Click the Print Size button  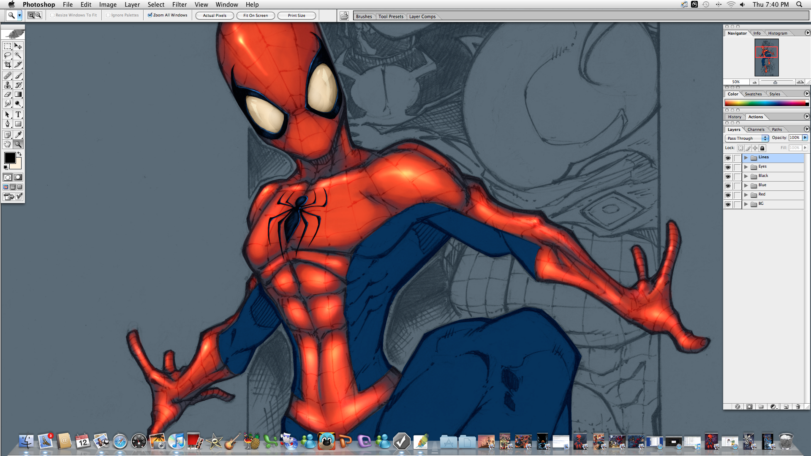[x=297, y=16]
